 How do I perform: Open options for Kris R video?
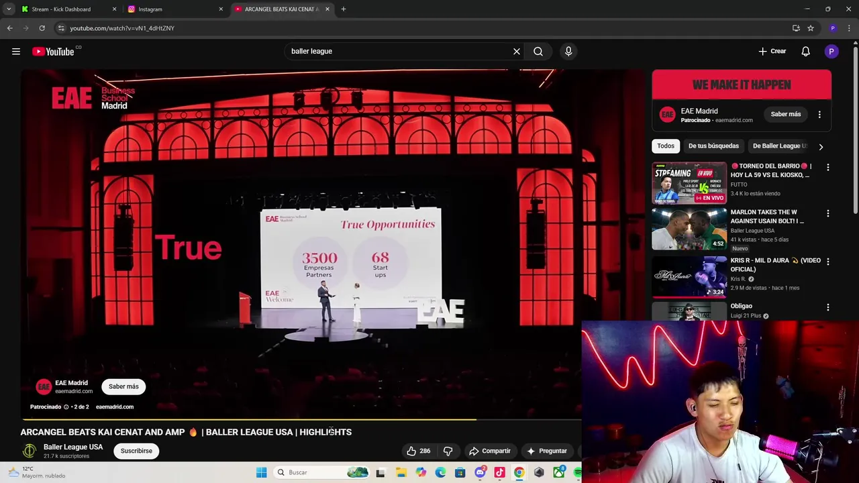(827, 262)
